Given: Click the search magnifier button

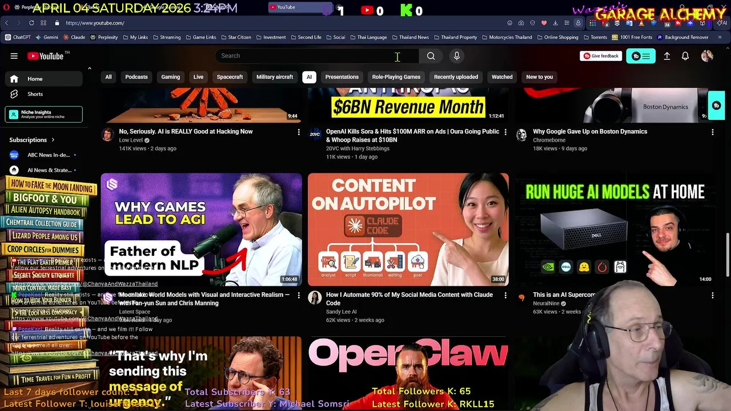Looking at the screenshot, I should (431, 56).
